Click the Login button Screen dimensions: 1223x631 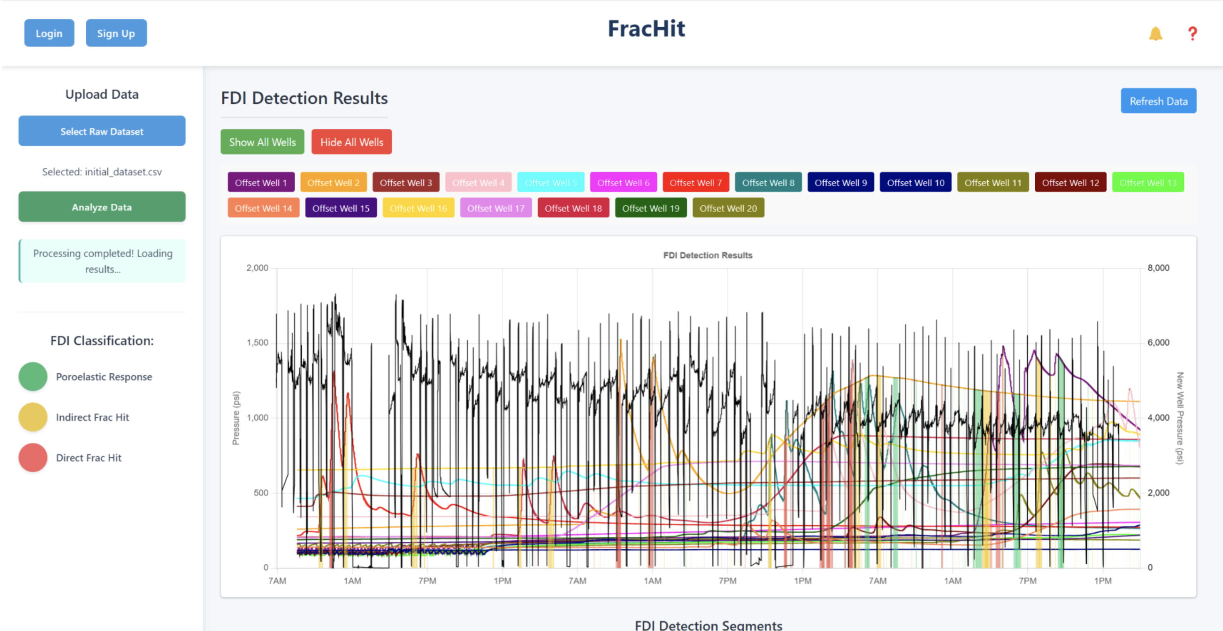[x=50, y=33]
